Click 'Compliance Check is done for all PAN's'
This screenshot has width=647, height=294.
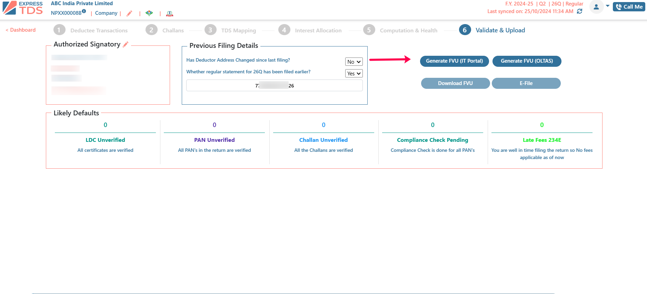432,150
